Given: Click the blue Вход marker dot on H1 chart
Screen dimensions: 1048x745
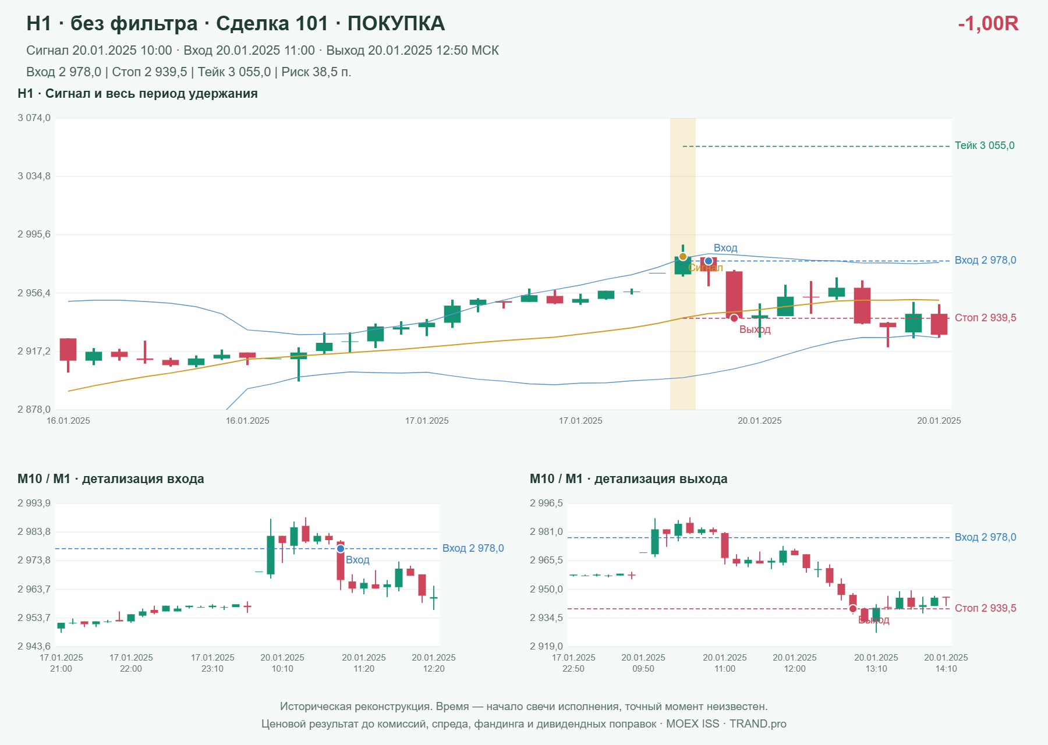Looking at the screenshot, I should [x=709, y=261].
